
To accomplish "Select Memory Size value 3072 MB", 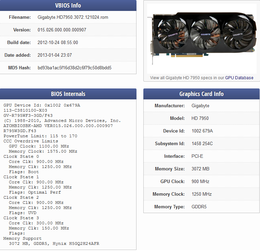I will click(x=200, y=169).
